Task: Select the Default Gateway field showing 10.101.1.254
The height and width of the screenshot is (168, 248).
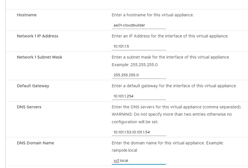Action: pyautogui.click(x=139, y=96)
